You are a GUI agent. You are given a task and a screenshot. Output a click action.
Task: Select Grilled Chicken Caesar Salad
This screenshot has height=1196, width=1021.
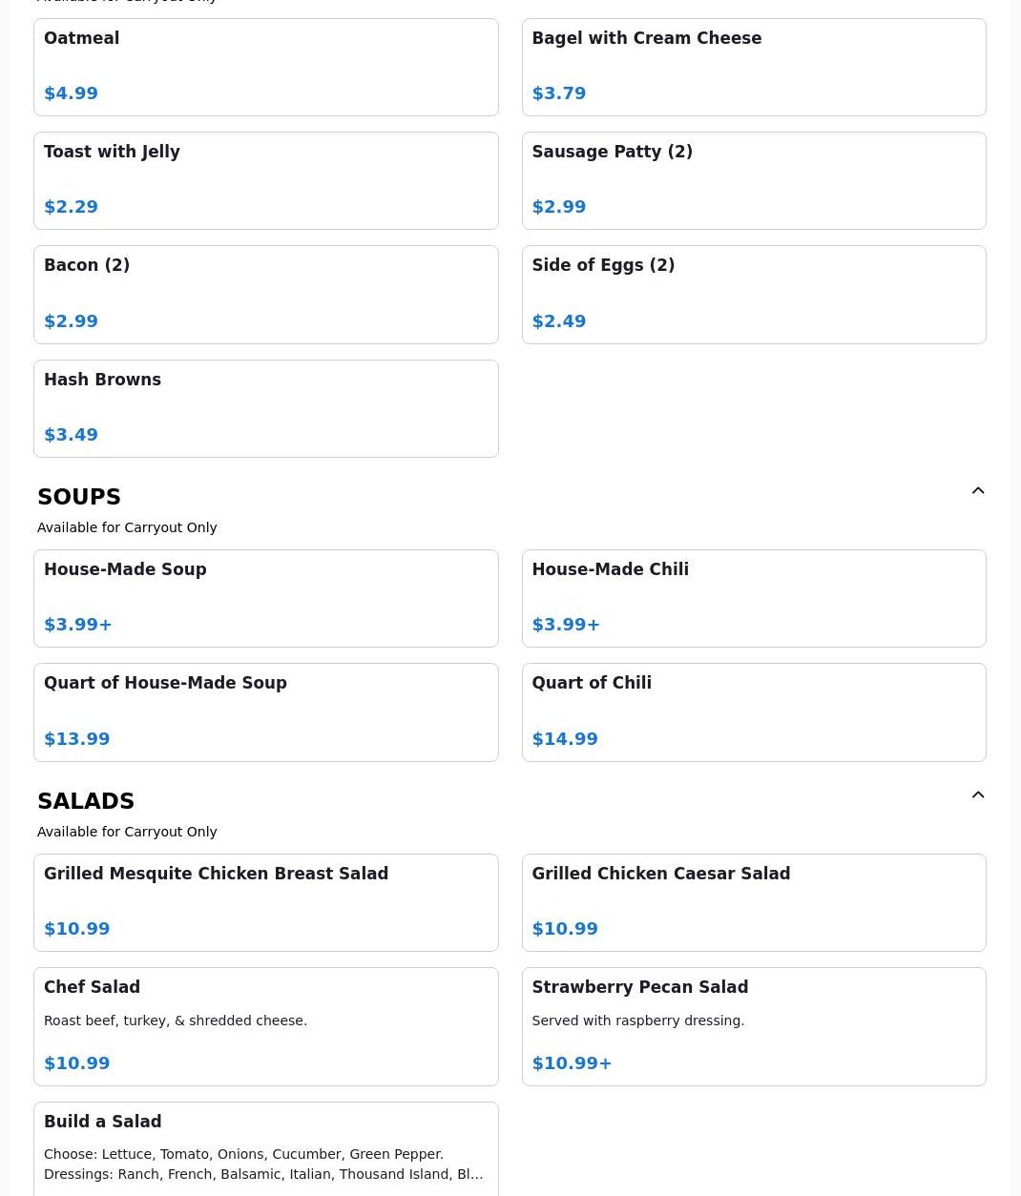pyautogui.click(x=753, y=902)
